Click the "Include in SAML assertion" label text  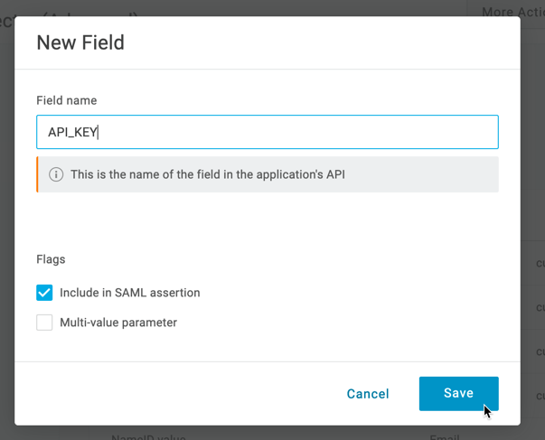(x=129, y=293)
